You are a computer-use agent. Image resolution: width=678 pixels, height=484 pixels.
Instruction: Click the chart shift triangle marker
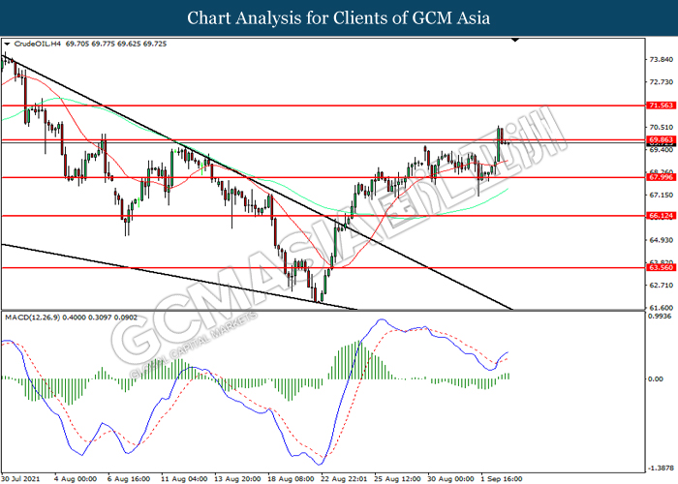click(515, 41)
